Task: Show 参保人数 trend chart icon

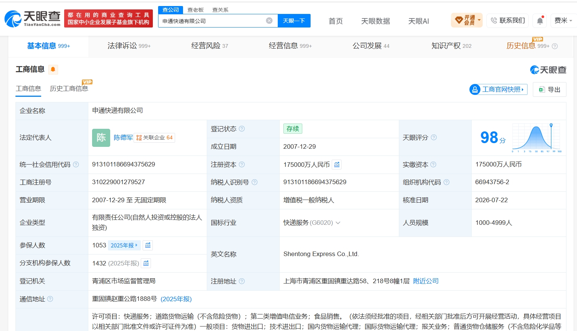Action: (148, 245)
